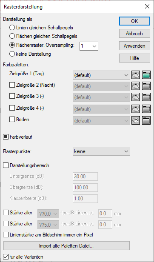Screen dimensions: 154x262
Task: Enable the Darstellungsbereich checkbox
Action: click(x=6, y=165)
